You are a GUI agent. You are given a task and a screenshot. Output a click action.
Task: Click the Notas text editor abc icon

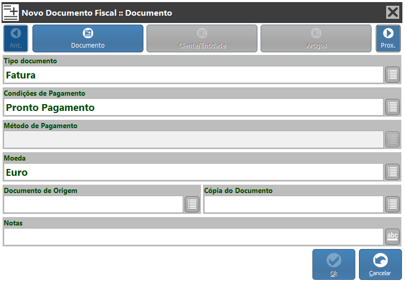[392, 237]
